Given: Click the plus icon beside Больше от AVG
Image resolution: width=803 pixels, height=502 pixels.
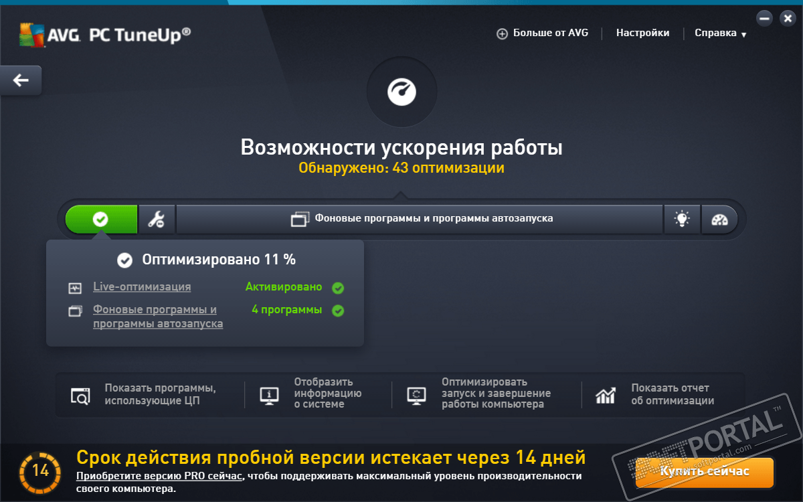Looking at the screenshot, I should coord(503,33).
